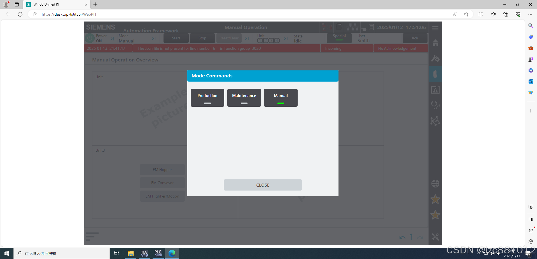The height and width of the screenshot is (259, 537).
Task: Expand the Unit selection chevron
Action: pos(286,38)
